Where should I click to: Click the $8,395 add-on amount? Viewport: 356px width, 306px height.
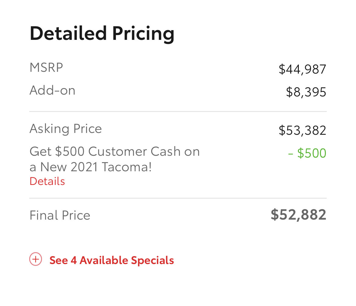[x=306, y=92]
